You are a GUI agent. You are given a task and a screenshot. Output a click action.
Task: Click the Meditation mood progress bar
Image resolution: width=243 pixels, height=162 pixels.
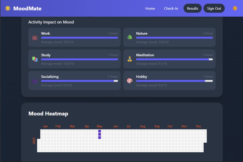point(174,59)
